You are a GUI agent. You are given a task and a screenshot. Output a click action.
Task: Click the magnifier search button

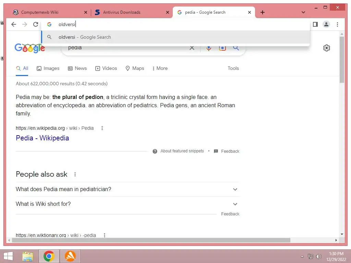(x=236, y=48)
